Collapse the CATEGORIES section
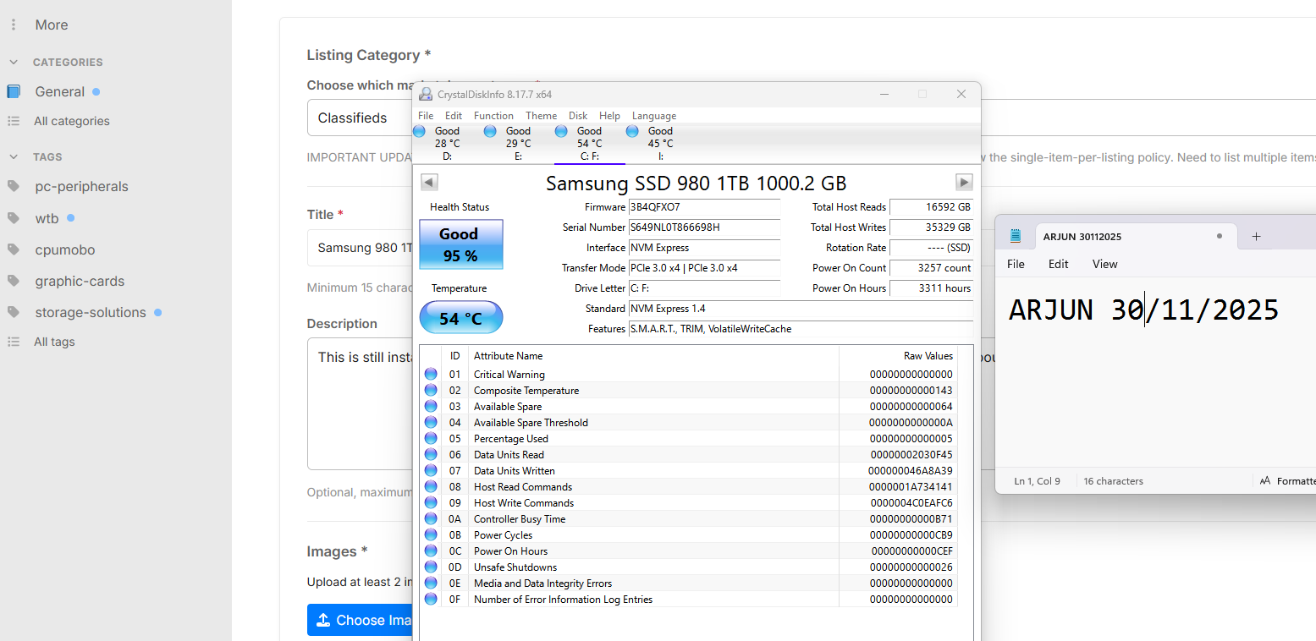 point(14,63)
